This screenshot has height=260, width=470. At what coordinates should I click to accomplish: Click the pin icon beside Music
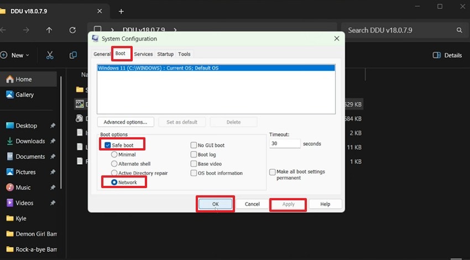click(x=53, y=188)
